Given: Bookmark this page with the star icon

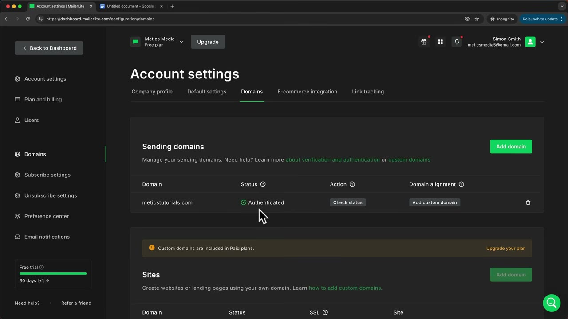Looking at the screenshot, I should [477, 19].
